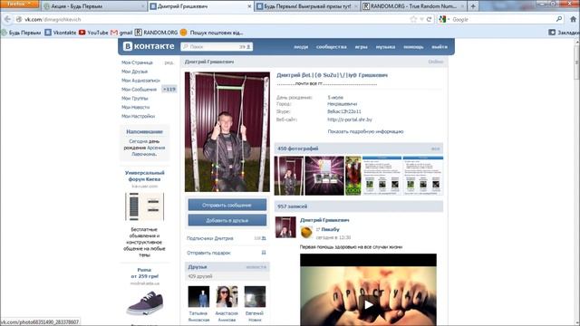Viewport: 580px width, 326px height.
Task: Click the Добавить в друзья button
Action: [x=227, y=220]
